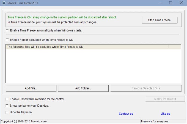Close the Toolwiz Time Freeze window

[181, 3]
